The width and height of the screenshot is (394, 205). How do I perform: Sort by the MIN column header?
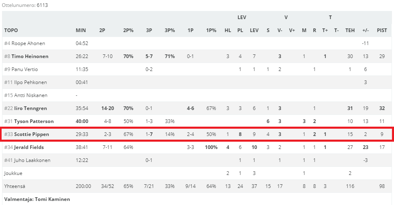coord(80,30)
